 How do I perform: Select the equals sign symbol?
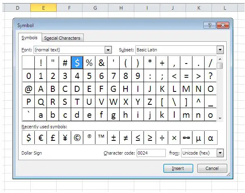pyautogui.click(x=186, y=76)
